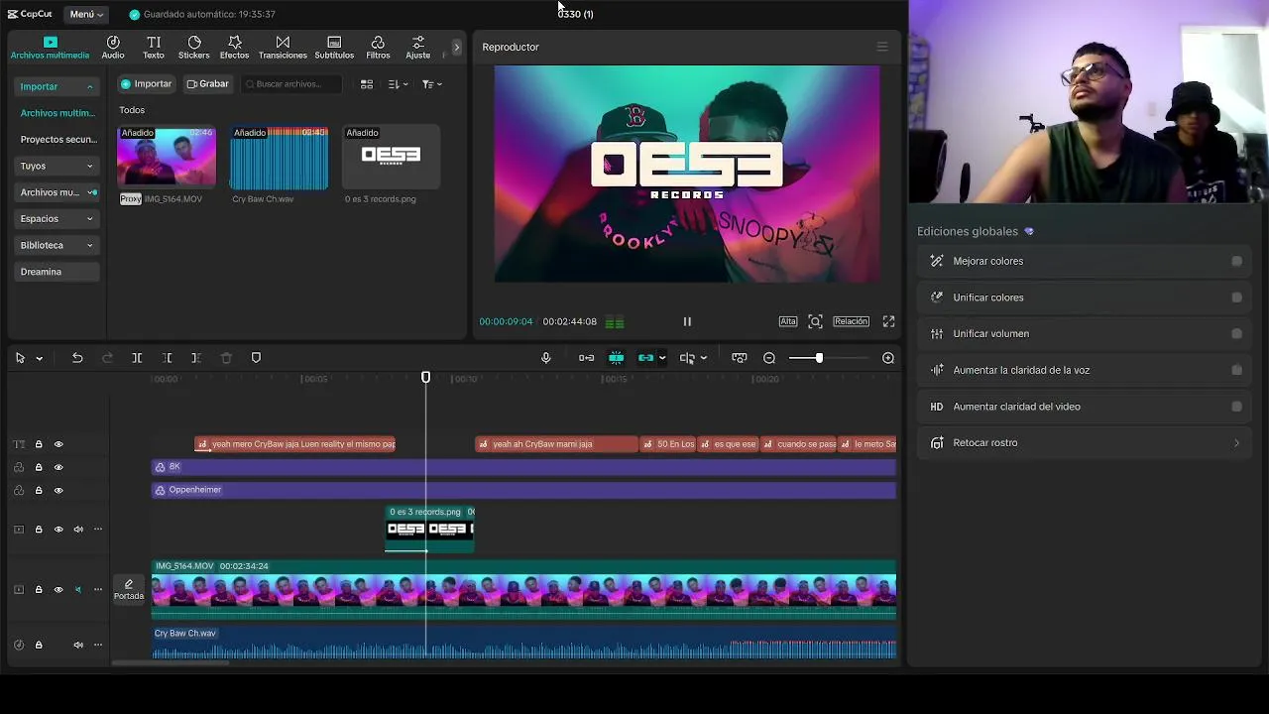Start voice recording with microphone icon

tap(545, 358)
